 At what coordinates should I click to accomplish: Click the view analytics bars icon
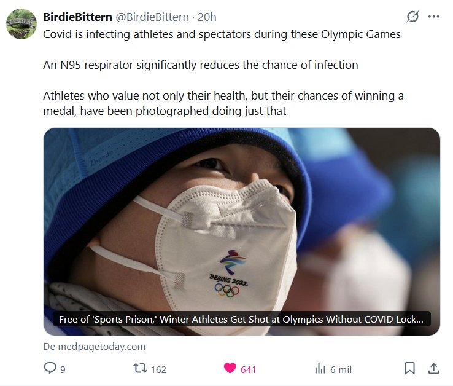320,369
